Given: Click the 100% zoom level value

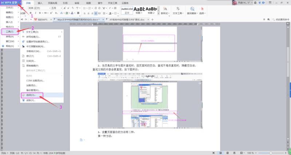Looking at the screenshot, I should click(x=250, y=153).
